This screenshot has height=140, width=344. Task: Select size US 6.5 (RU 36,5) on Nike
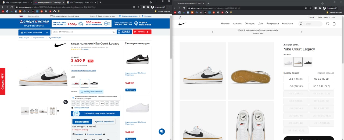pos(321,86)
